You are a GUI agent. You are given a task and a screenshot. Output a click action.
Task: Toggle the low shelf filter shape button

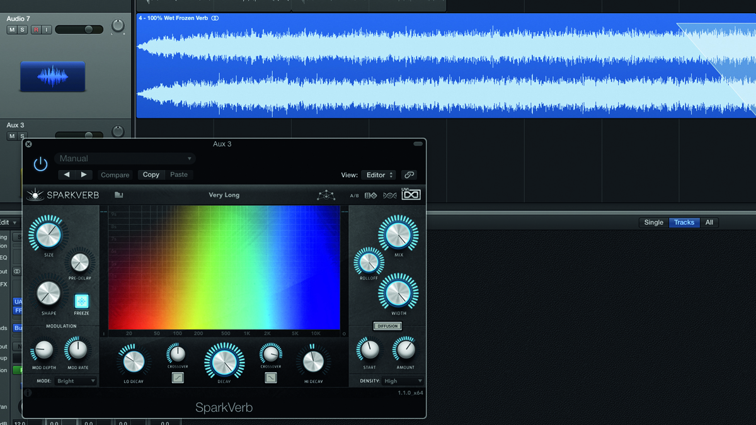178,378
